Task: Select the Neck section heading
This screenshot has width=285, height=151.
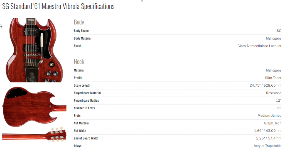Action: 79,62
